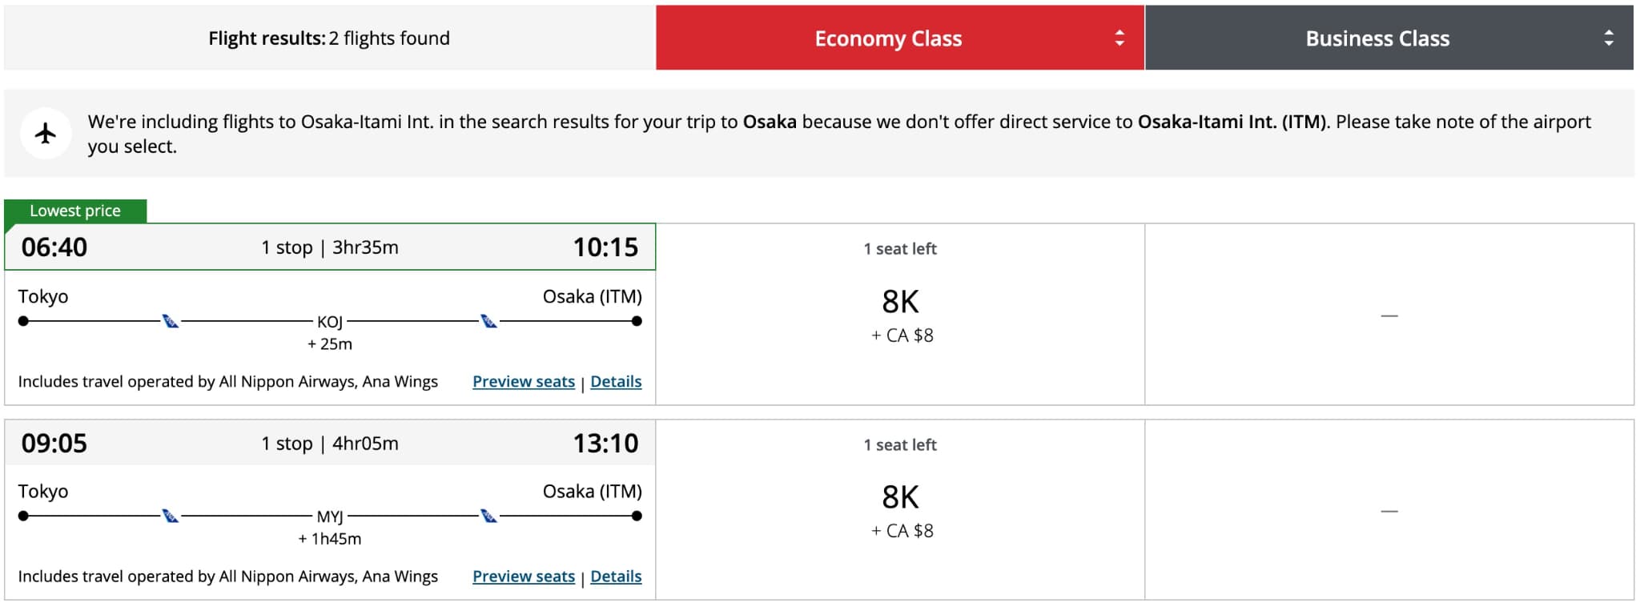Click the second ANA tail icon after KOJ
1640x607 pixels.
(x=488, y=321)
